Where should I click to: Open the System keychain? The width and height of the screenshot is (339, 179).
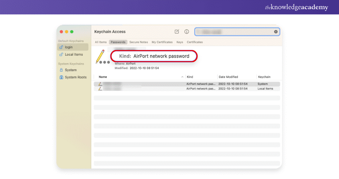71,70
